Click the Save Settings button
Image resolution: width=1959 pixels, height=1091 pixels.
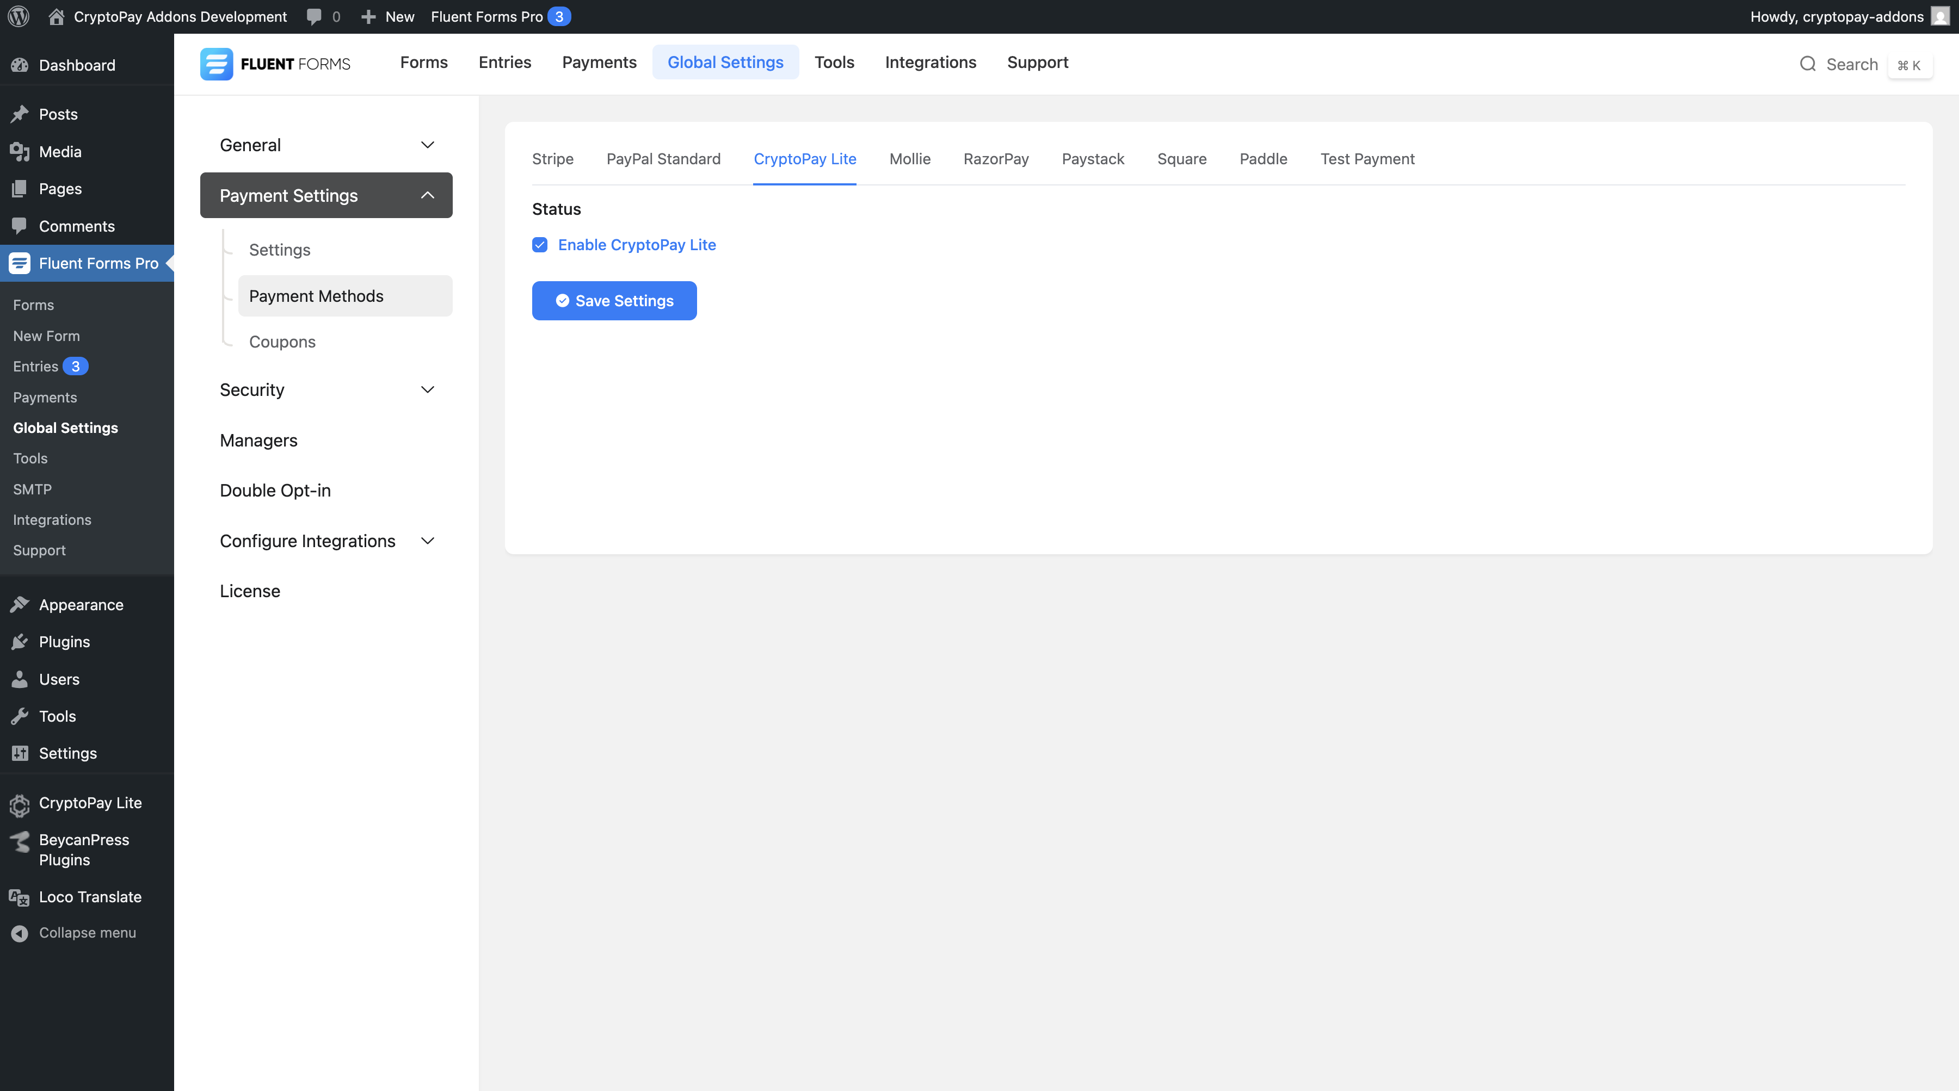point(614,301)
